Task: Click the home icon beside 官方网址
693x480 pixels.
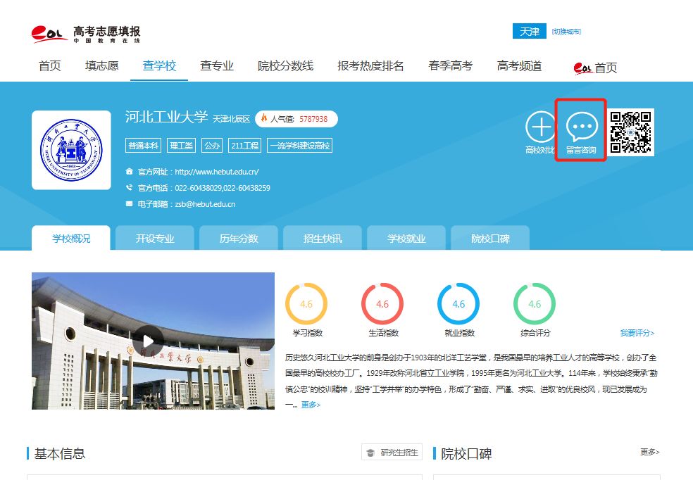Action: point(129,171)
